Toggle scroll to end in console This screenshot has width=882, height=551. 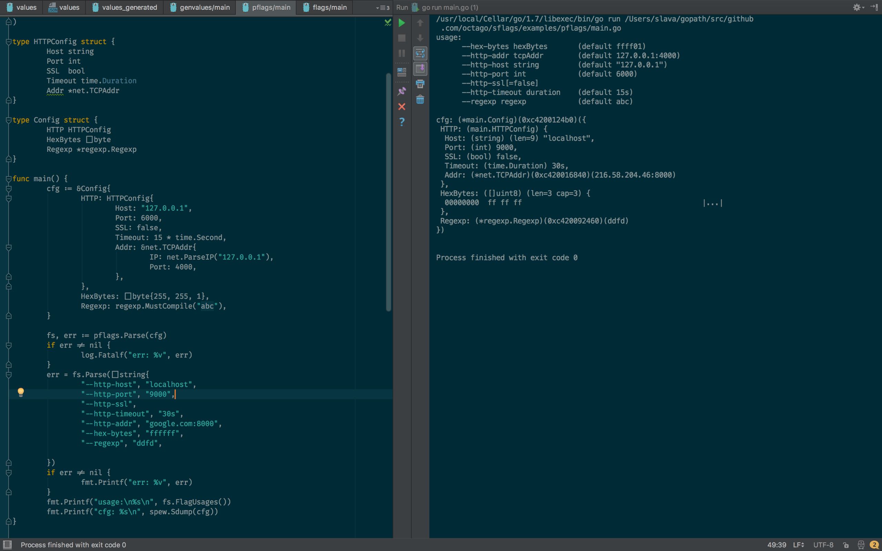(x=420, y=69)
